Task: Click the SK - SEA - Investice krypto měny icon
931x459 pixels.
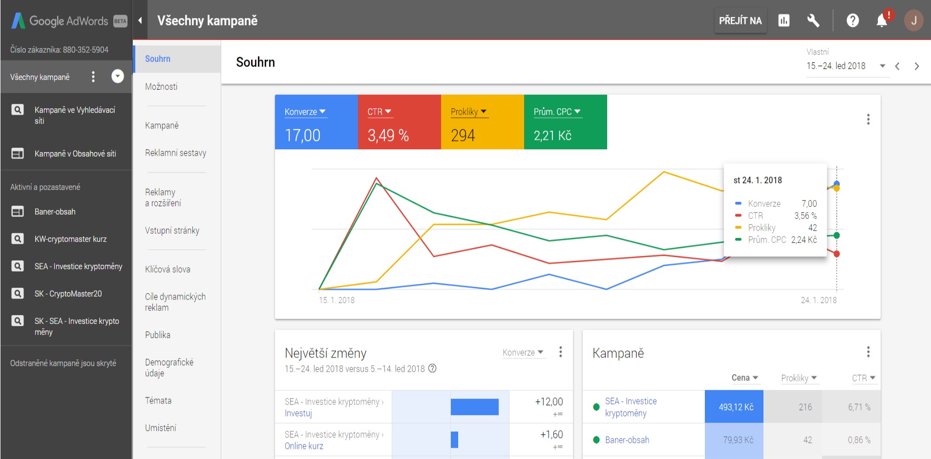Action: [x=18, y=321]
